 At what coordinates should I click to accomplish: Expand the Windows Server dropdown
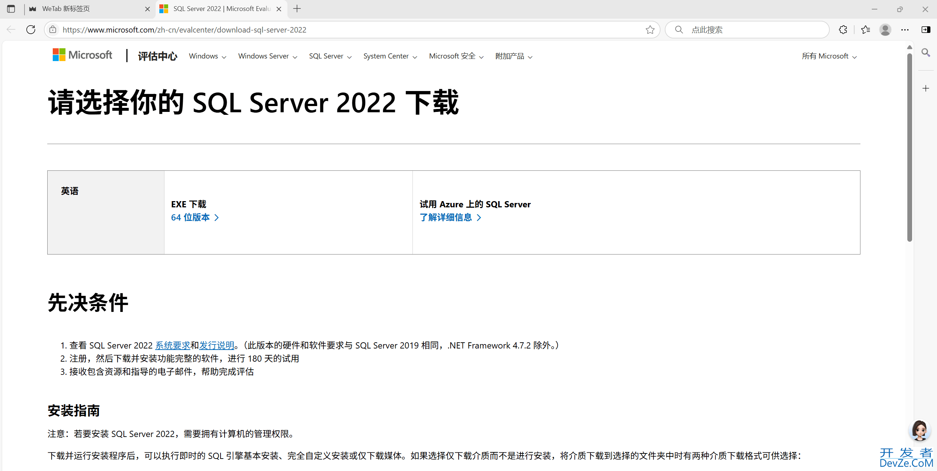267,56
